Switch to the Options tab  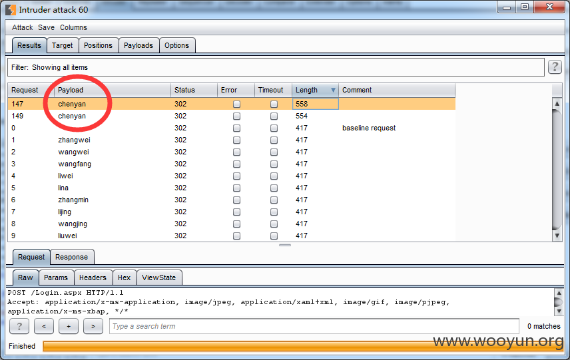point(176,45)
